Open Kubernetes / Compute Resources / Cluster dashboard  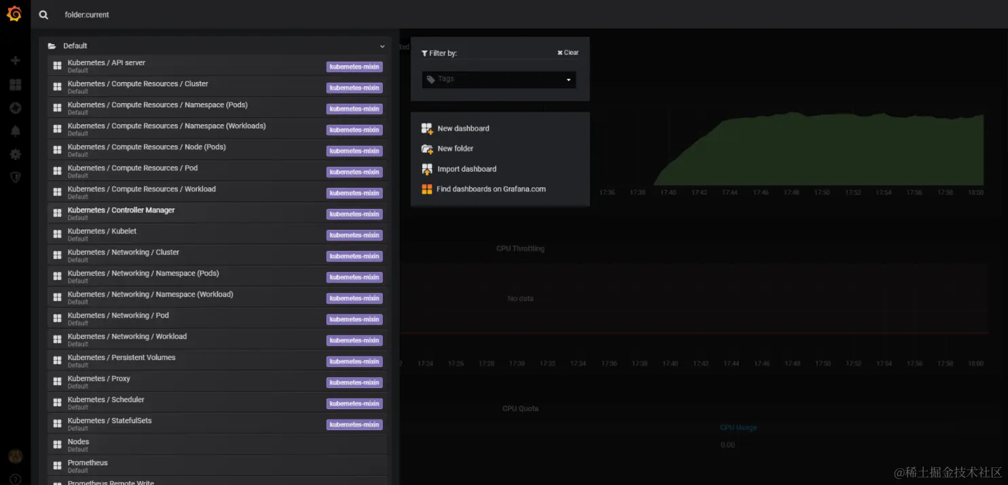pos(217,87)
